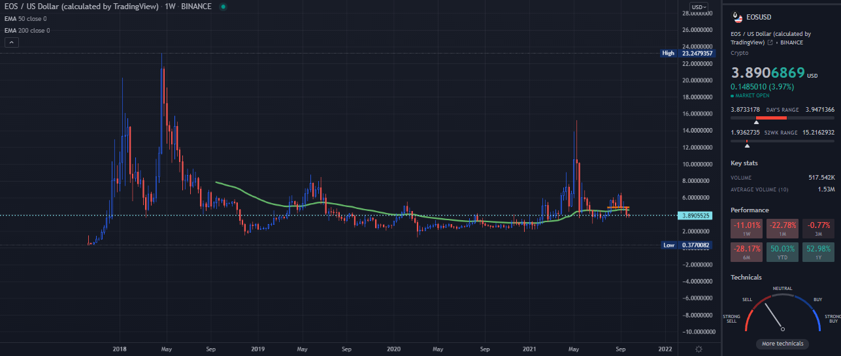The width and height of the screenshot is (841, 356).
Task: Click the Day's Range bar
Action: click(x=783, y=118)
